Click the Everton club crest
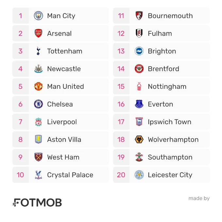The width and height of the screenshot is (222, 222). pyautogui.click(x=139, y=104)
